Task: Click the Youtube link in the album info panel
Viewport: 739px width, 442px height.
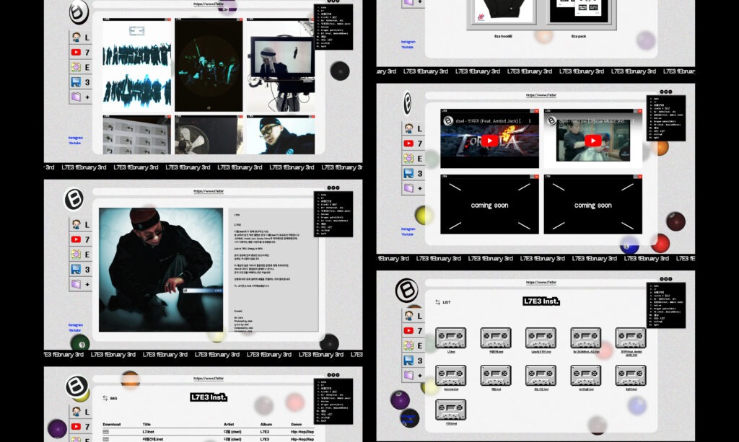Action: pyautogui.click(x=74, y=330)
